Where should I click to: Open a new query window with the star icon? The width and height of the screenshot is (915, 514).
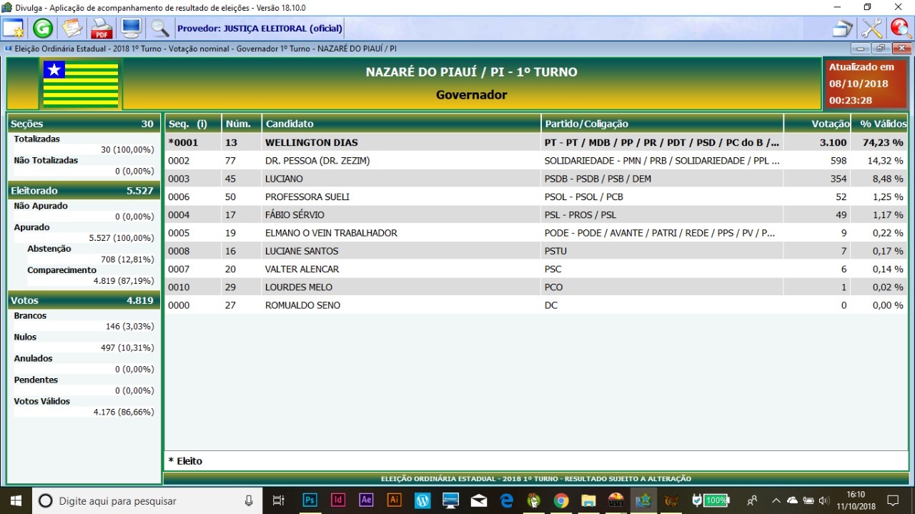click(x=13, y=29)
